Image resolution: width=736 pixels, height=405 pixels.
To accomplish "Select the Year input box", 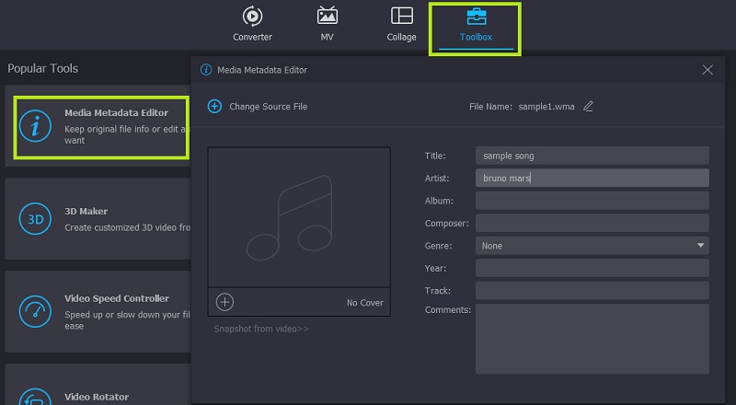I will tap(592, 268).
